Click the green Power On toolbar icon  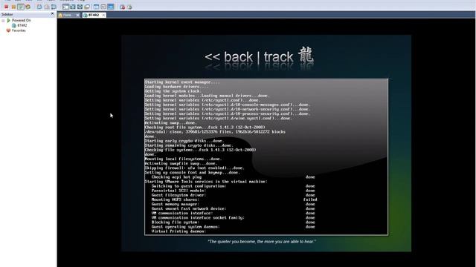click(21, 7)
